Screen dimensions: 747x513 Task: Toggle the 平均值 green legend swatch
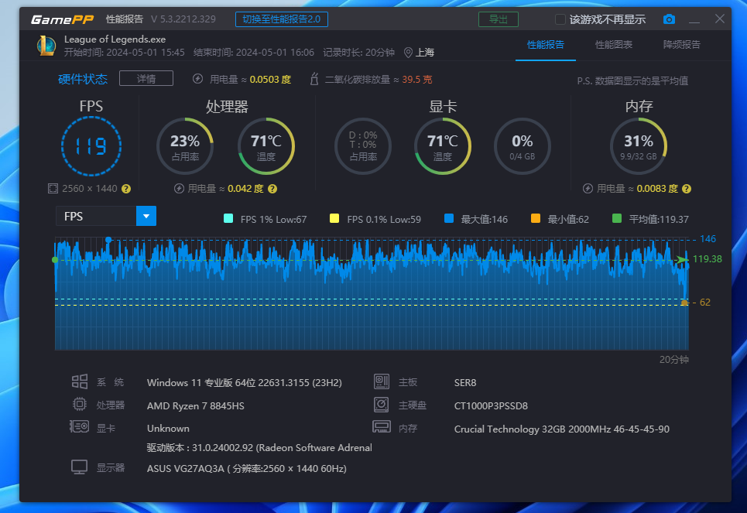click(617, 219)
